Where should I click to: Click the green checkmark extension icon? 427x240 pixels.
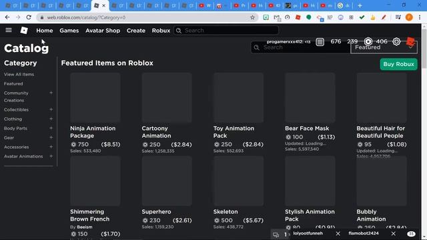tap(362, 17)
